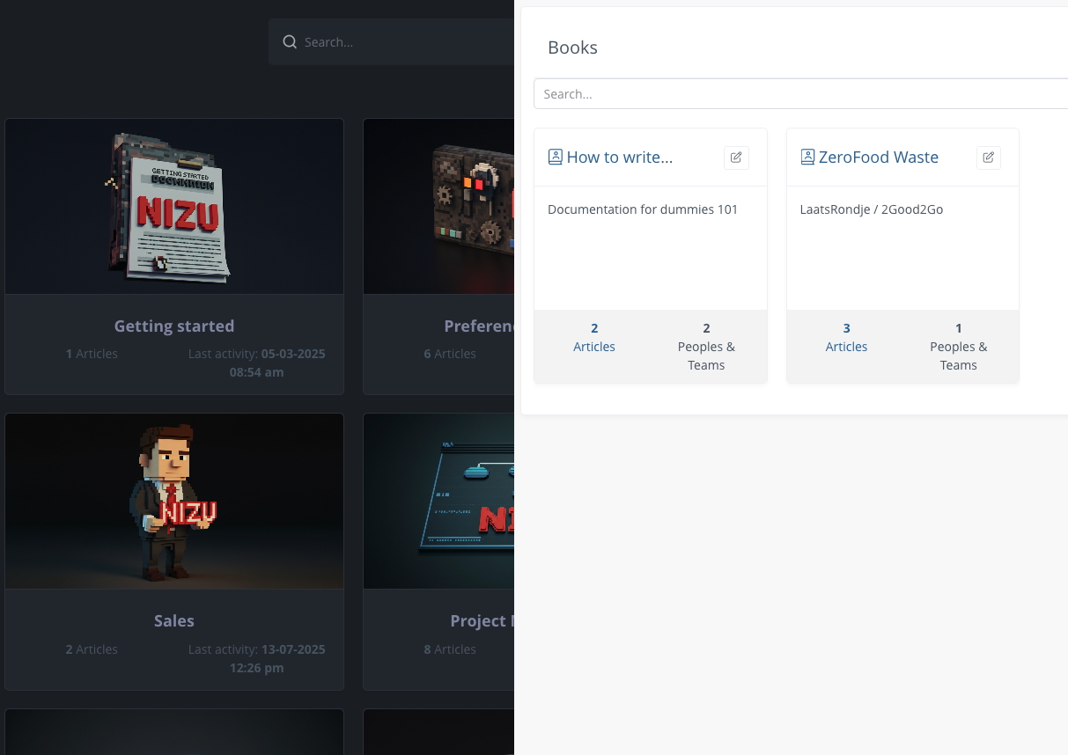
Task: Click the book icon beside "How to write..."
Action: (x=556, y=156)
